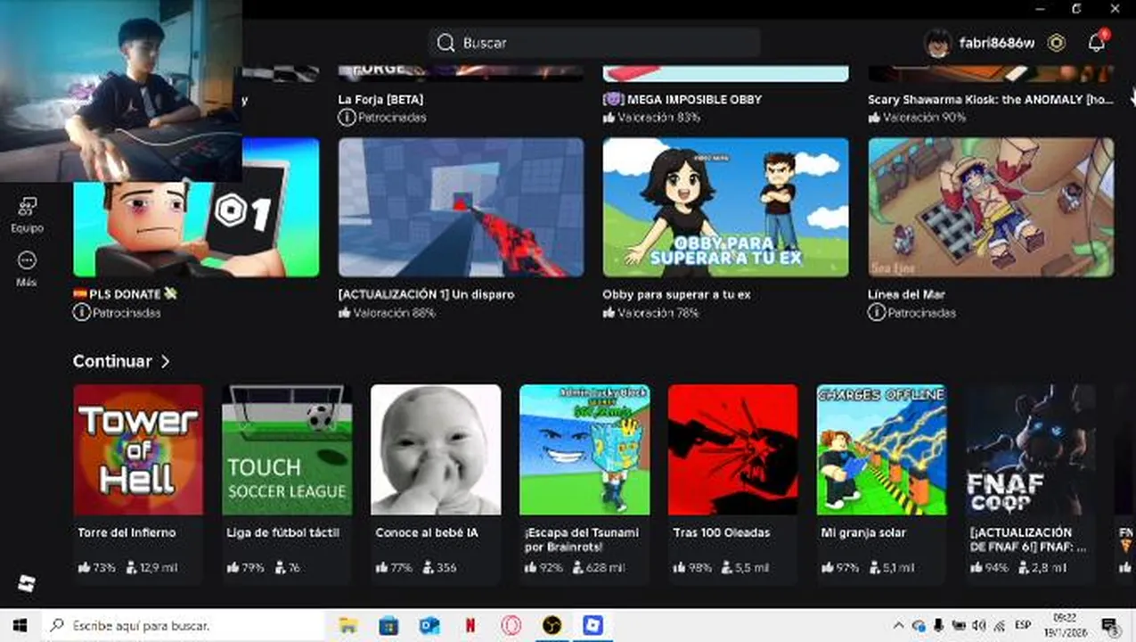The image size is (1136, 642).
Task: Click the info icon under Línea del Mar
Action: coord(877,312)
